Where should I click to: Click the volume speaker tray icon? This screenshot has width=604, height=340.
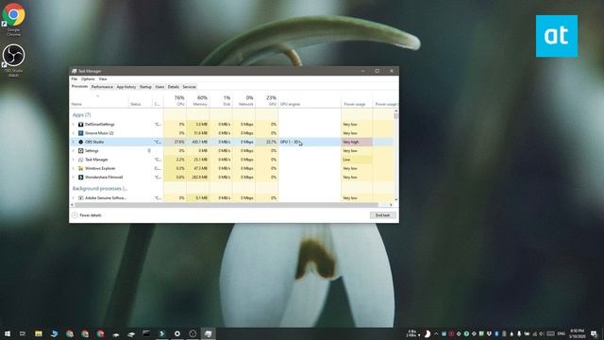541,333
